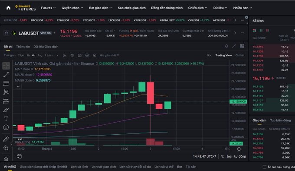Select ETHUSDT in the ticker bar
Viewport: 295px width, 171px height.
coord(68,20)
